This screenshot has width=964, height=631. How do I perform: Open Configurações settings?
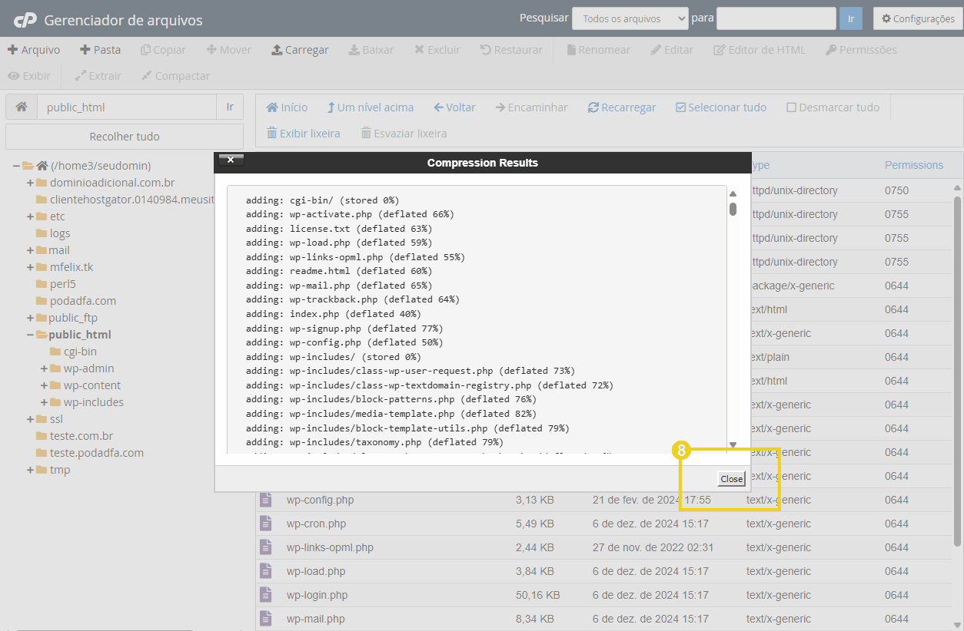pos(918,18)
